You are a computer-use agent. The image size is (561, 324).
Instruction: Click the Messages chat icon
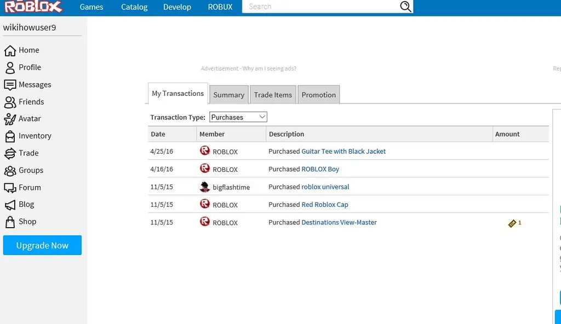pos(10,85)
